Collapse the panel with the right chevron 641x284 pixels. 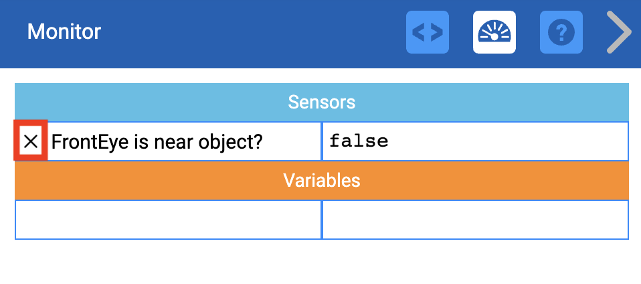click(x=619, y=32)
